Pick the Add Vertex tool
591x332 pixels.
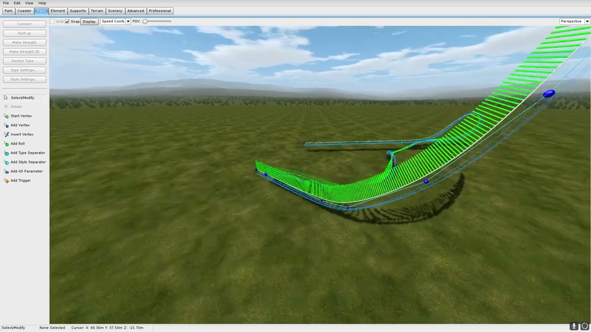(20, 125)
